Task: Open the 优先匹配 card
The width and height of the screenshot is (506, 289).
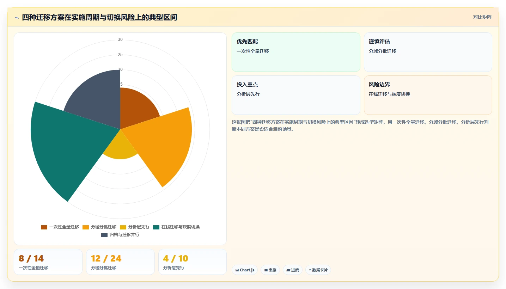Action: click(296, 52)
